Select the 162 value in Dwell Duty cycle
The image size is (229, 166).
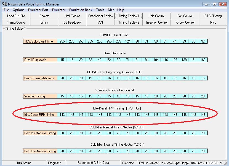tap(203, 60)
